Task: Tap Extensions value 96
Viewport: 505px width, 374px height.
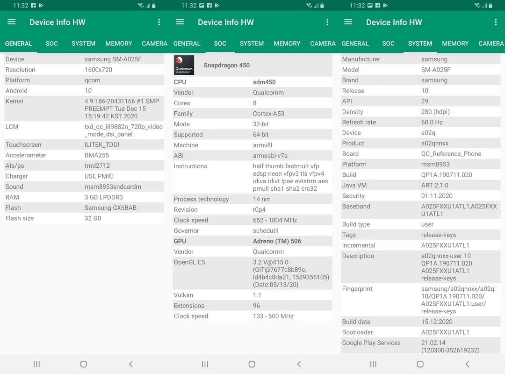Action: (256, 306)
